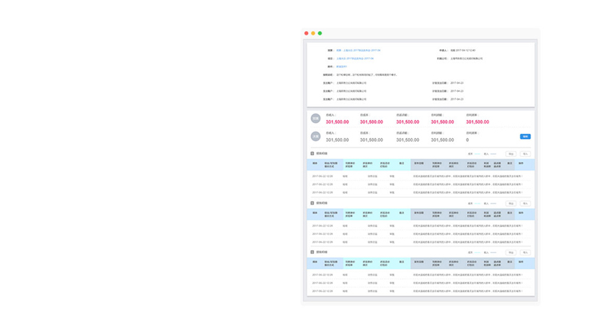Viewport: 616px width, 334px height.
Task: Click the export button in the third table section
Action: 511,253
